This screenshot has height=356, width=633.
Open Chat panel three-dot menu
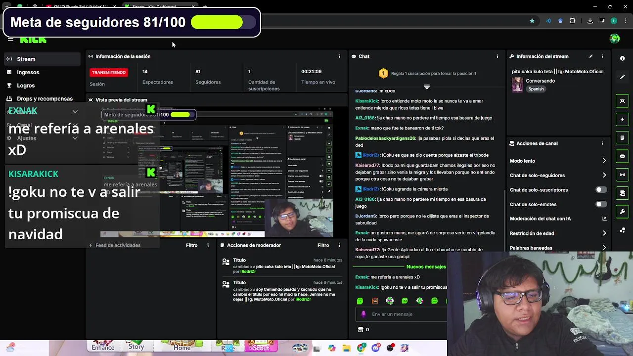497,56
